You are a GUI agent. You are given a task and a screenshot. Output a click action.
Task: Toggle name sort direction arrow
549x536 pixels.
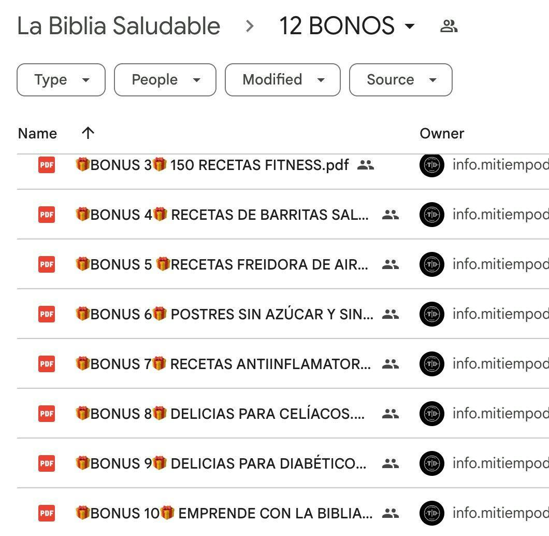[88, 133]
